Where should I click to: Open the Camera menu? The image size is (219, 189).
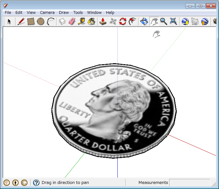tap(47, 13)
